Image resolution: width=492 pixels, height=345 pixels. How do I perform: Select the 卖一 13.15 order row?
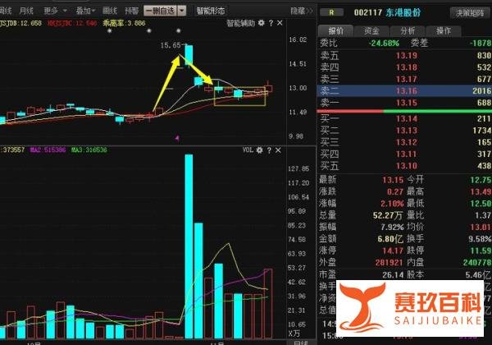(405, 103)
